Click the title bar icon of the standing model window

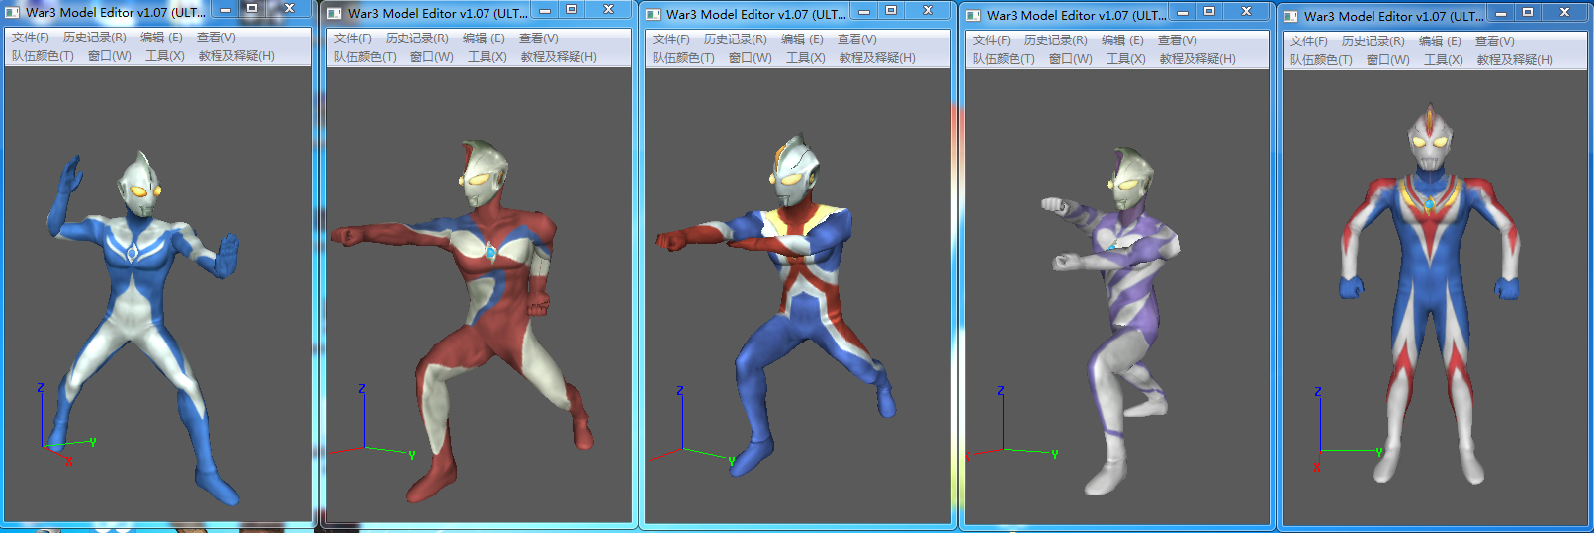1290,17
